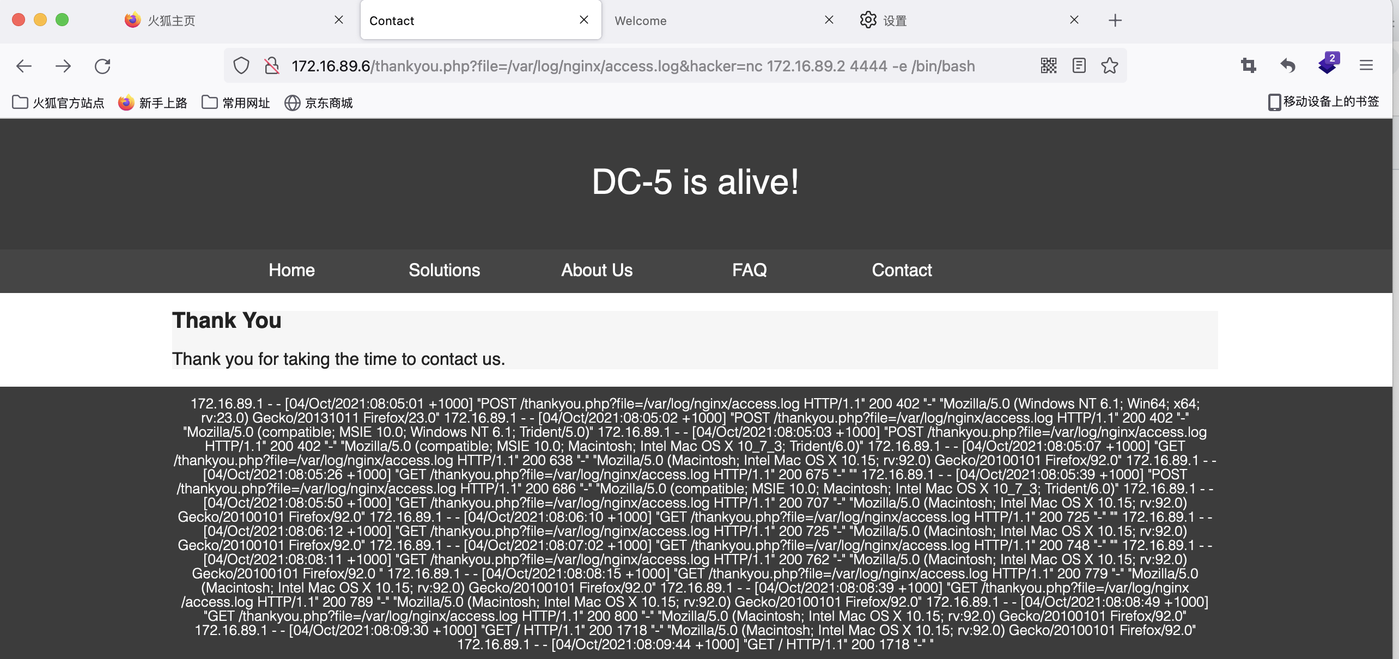Click the insecure connection lock icon

click(271, 66)
